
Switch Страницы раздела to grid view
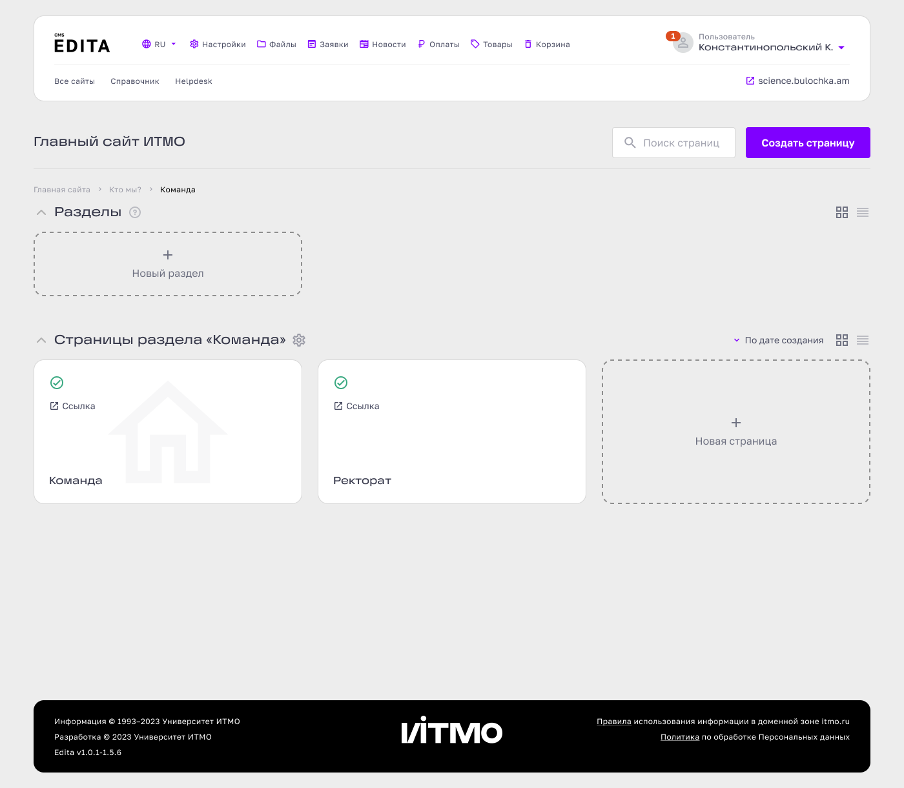point(842,340)
